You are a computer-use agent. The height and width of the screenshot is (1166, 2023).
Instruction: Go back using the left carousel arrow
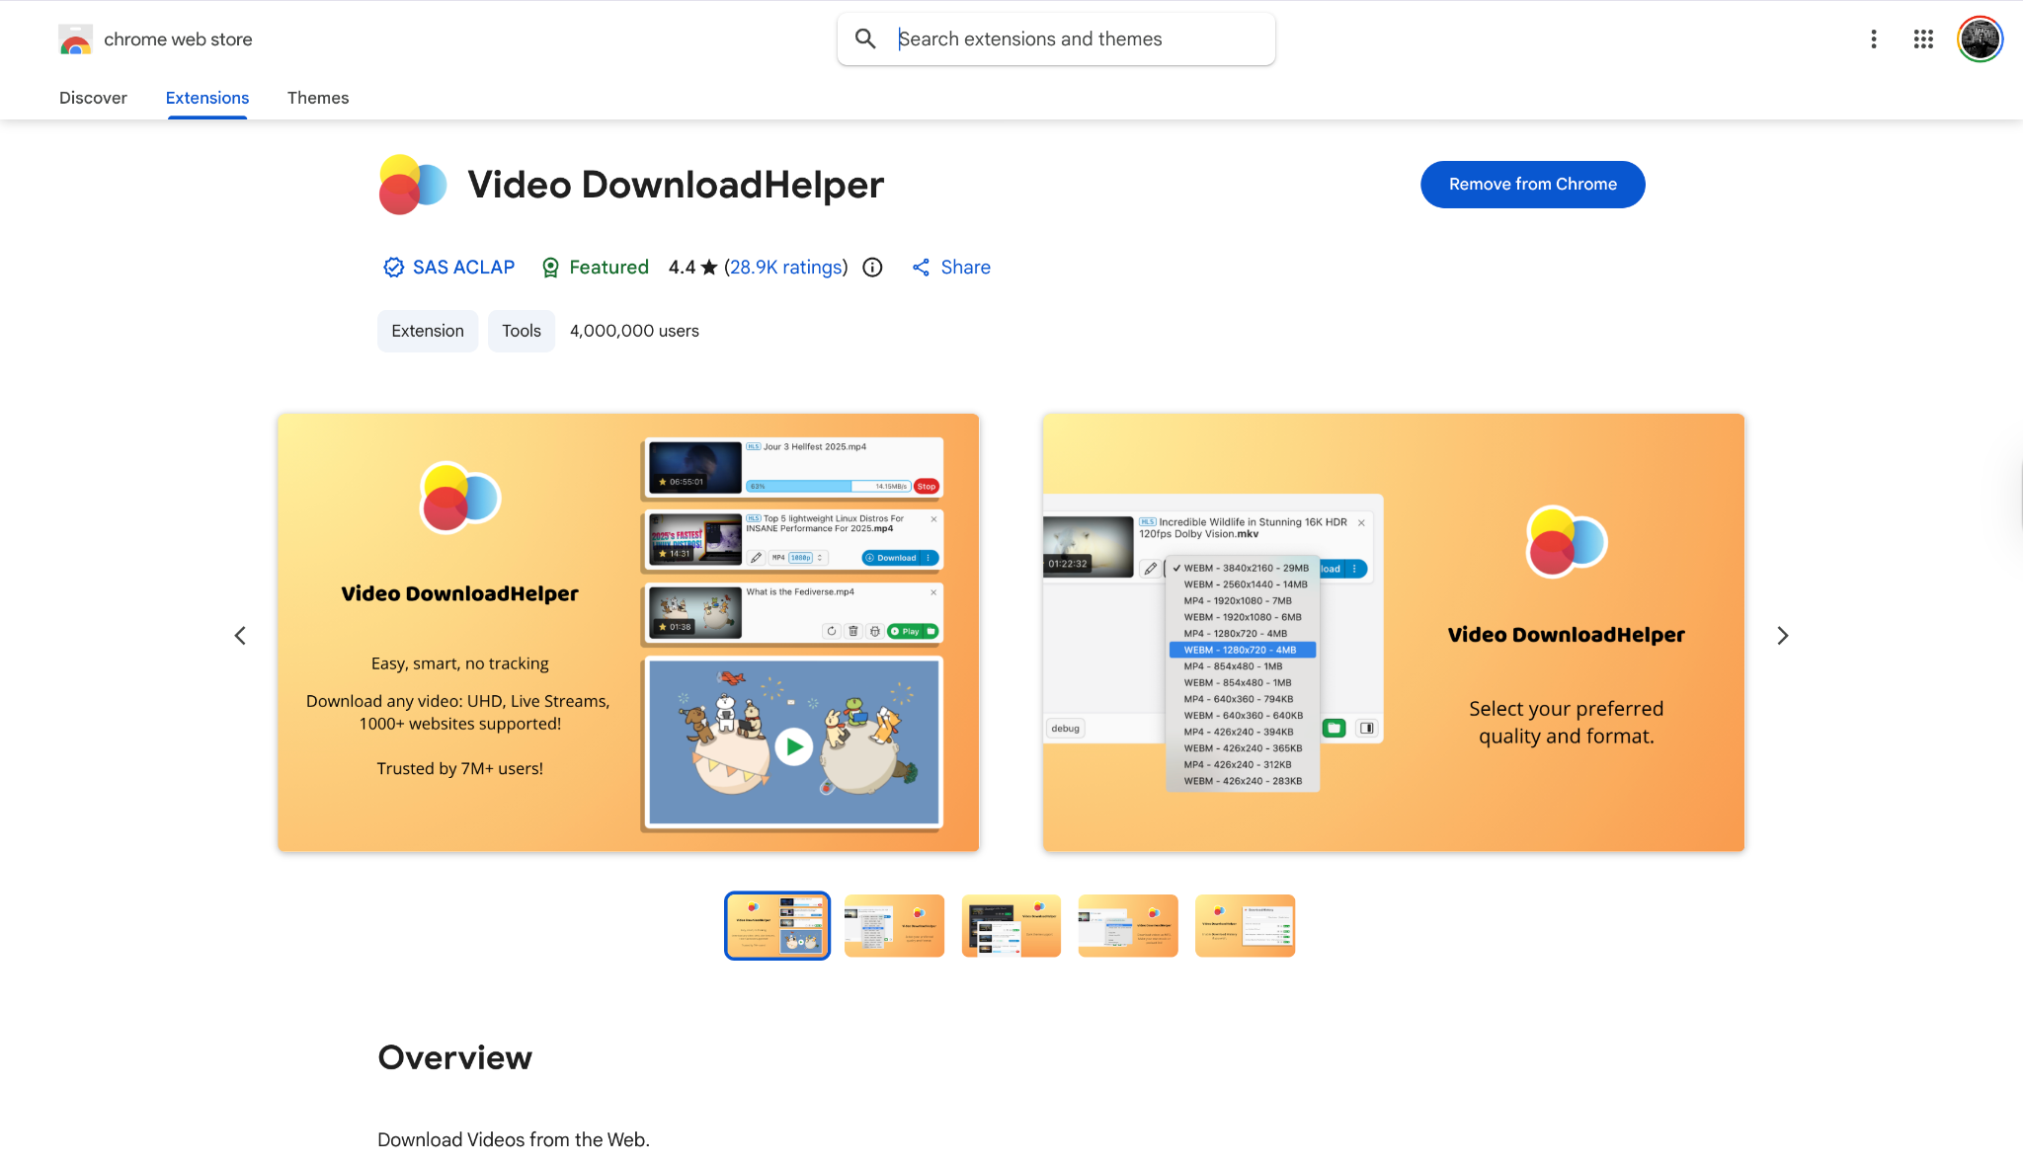pos(240,635)
